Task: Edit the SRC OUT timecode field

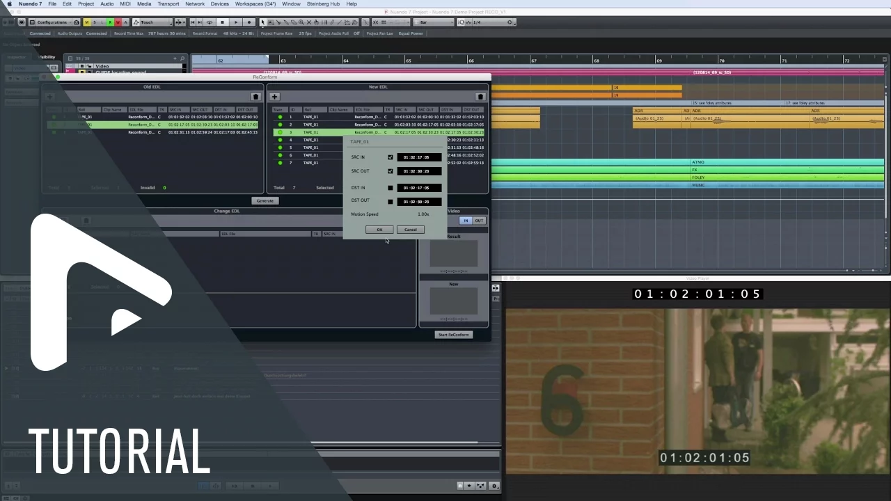Action: pos(419,171)
